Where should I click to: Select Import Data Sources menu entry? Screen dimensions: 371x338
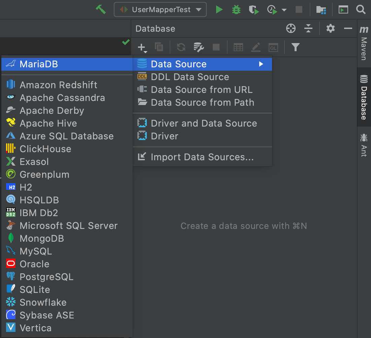202,157
